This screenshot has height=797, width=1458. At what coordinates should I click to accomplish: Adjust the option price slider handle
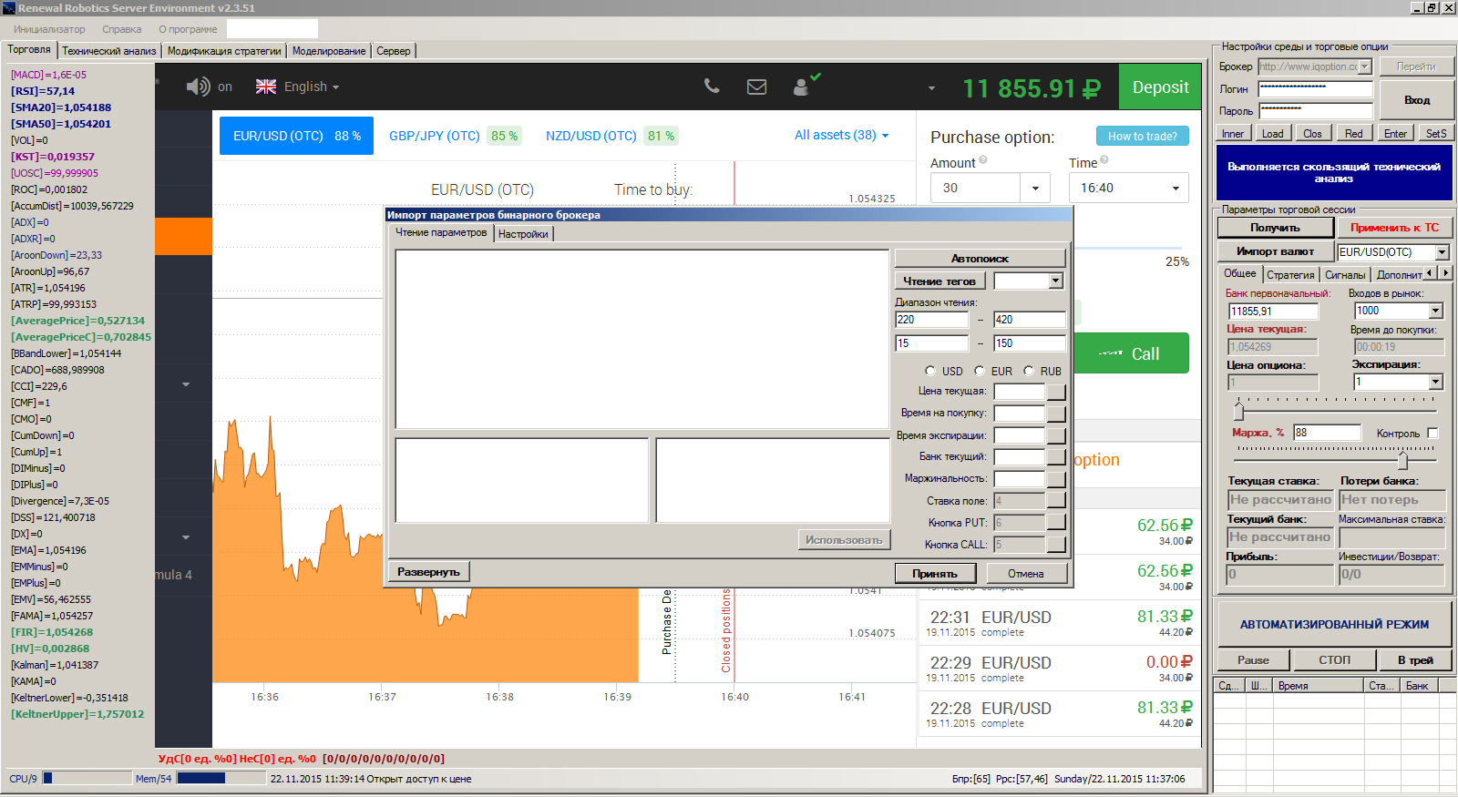click(x=1238, y=412)
